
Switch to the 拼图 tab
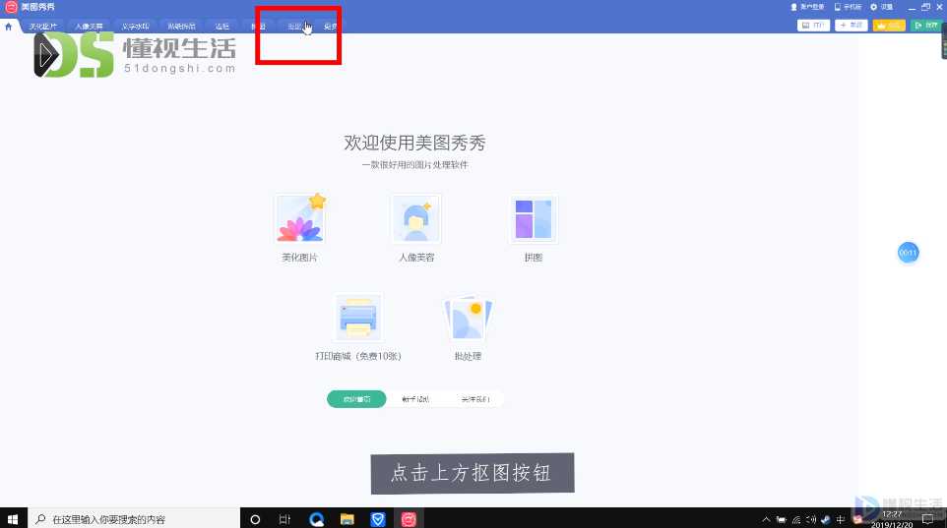pyautogui.click(x=259, y=27)
